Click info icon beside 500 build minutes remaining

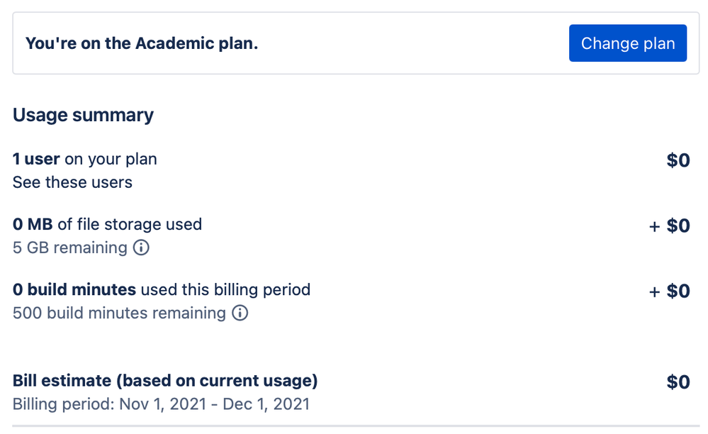click(x=240, y=313)
